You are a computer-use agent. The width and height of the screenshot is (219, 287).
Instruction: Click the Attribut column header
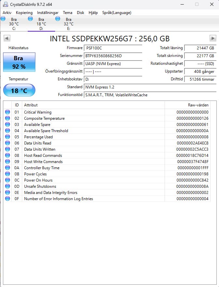click(x=31, y=105)
